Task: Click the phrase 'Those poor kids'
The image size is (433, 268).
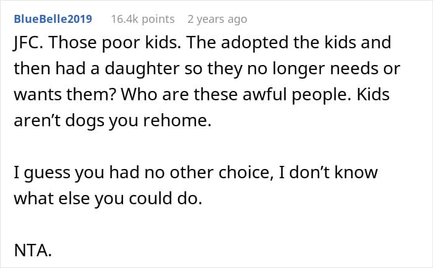Action: pyautogui.click(x=115, y=43)
